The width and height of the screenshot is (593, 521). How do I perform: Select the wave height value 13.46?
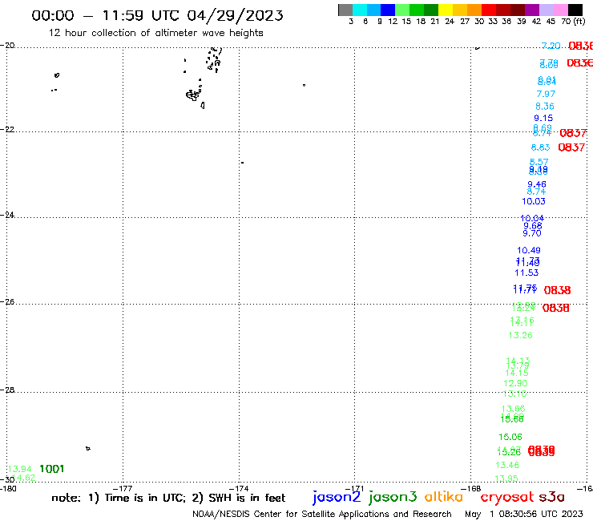click(507, 465)
